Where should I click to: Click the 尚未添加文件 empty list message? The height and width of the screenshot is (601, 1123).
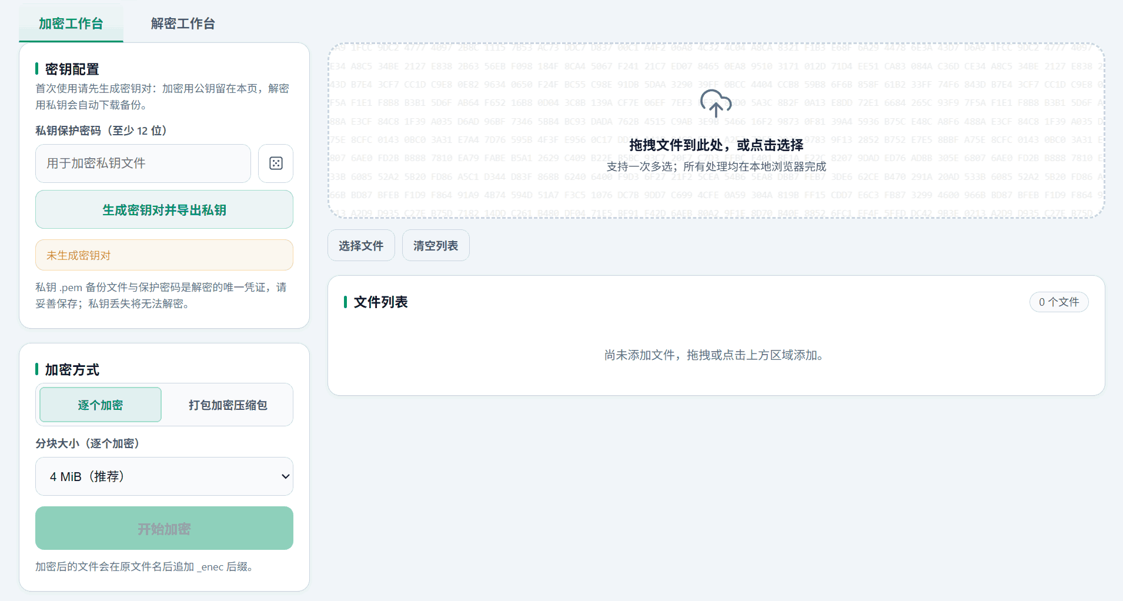pyautogui.click(x=716, y=355)
